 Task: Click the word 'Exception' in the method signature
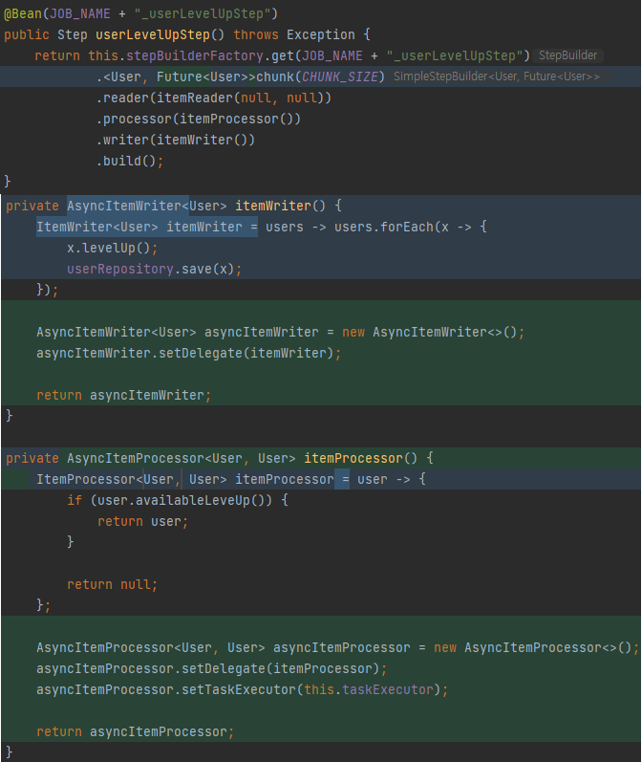click(x=320, y=35)
